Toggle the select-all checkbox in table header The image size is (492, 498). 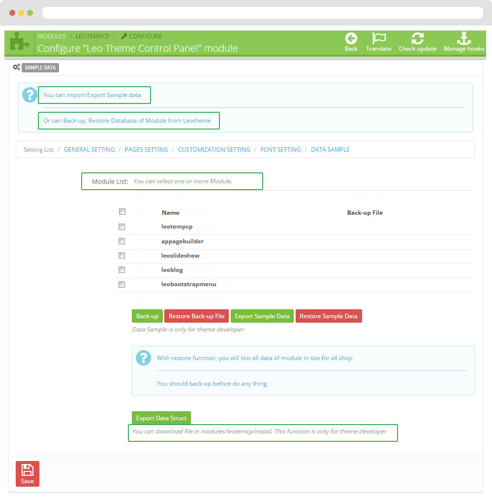coord(122,212)
